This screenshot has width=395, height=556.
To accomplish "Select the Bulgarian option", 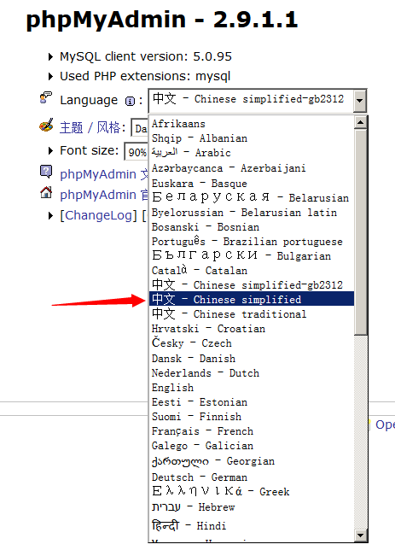I will click(x=252, y=255).
